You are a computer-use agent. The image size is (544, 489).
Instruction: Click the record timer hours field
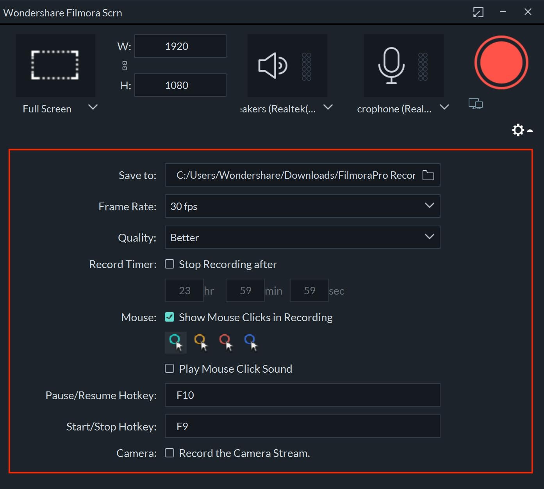click(x=184, y=290)
